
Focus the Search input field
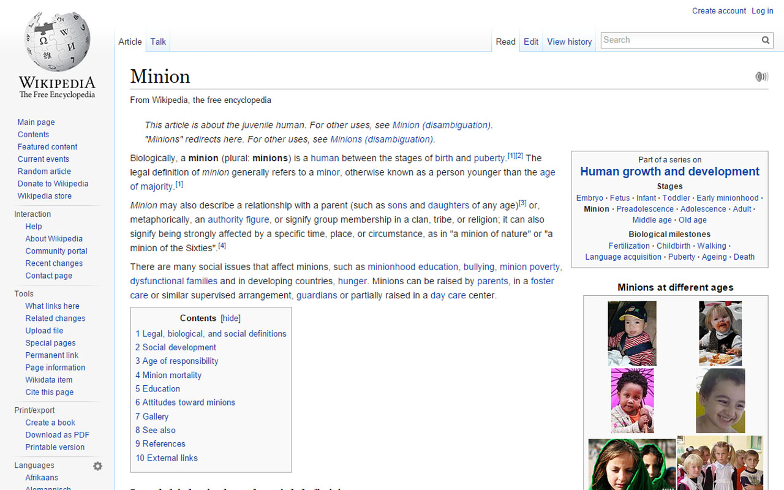pyautogui.click(x=680, y=40)
